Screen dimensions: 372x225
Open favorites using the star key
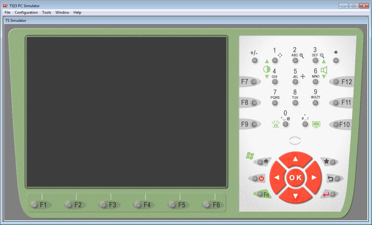click(x=333, y=162)
